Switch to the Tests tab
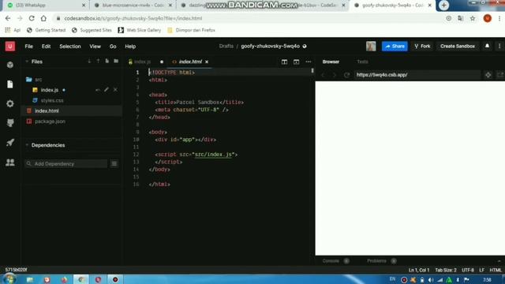This screenshot has width=505, height=284. pos(362,62)
